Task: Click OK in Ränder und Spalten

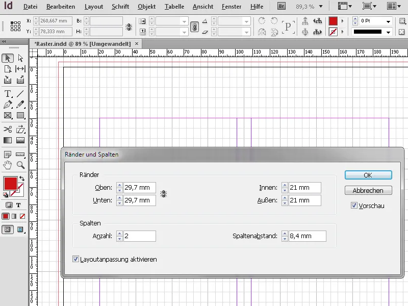Action: pos(368,175)
